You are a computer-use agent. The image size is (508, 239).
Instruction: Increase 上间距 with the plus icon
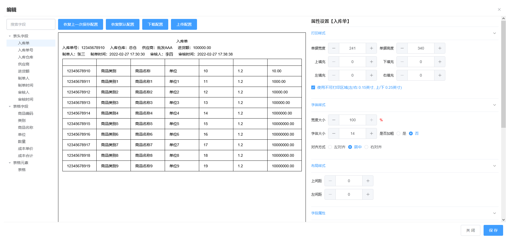[368, 181]
